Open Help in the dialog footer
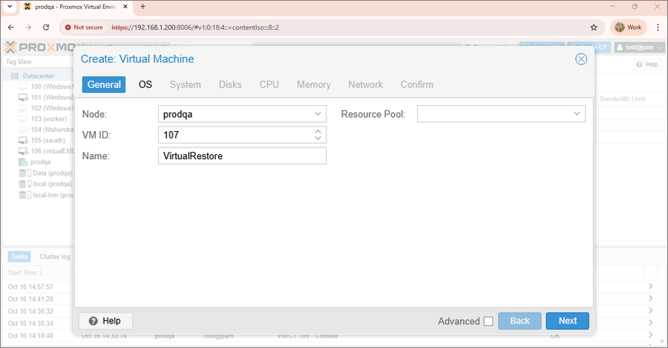Screen dimensions: 668x348 [105, 321]
